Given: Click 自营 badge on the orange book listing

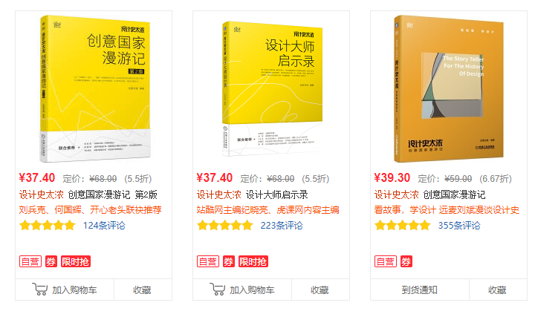Looking at the screenshot, I should tap(386, 261).
